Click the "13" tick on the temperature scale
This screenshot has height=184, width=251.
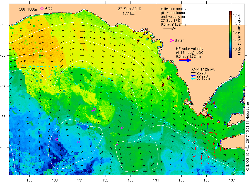[x=235, y=49]
